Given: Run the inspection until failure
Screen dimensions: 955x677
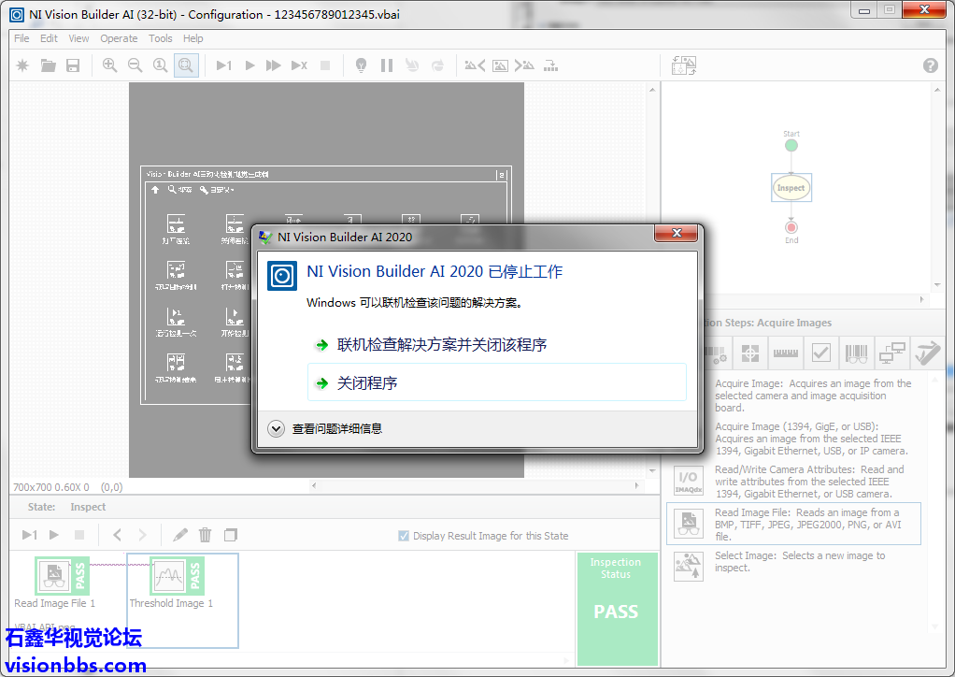Looking at the screenshot, I should tap(299, 65).
